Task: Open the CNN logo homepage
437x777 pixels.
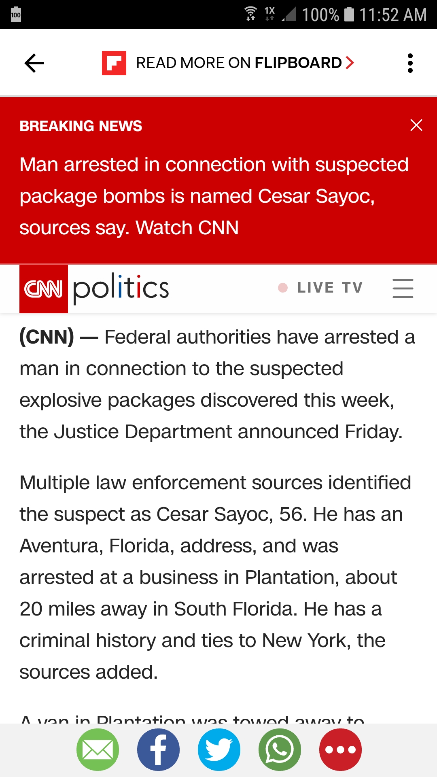Action: click(44, 289)
